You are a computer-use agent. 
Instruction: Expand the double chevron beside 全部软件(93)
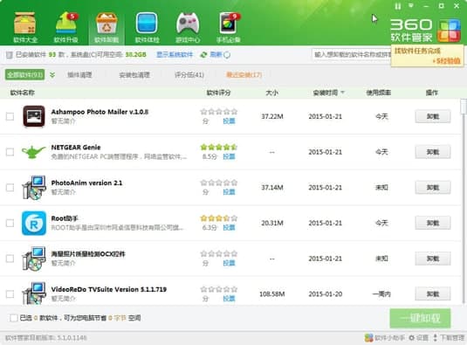(52, 75)
